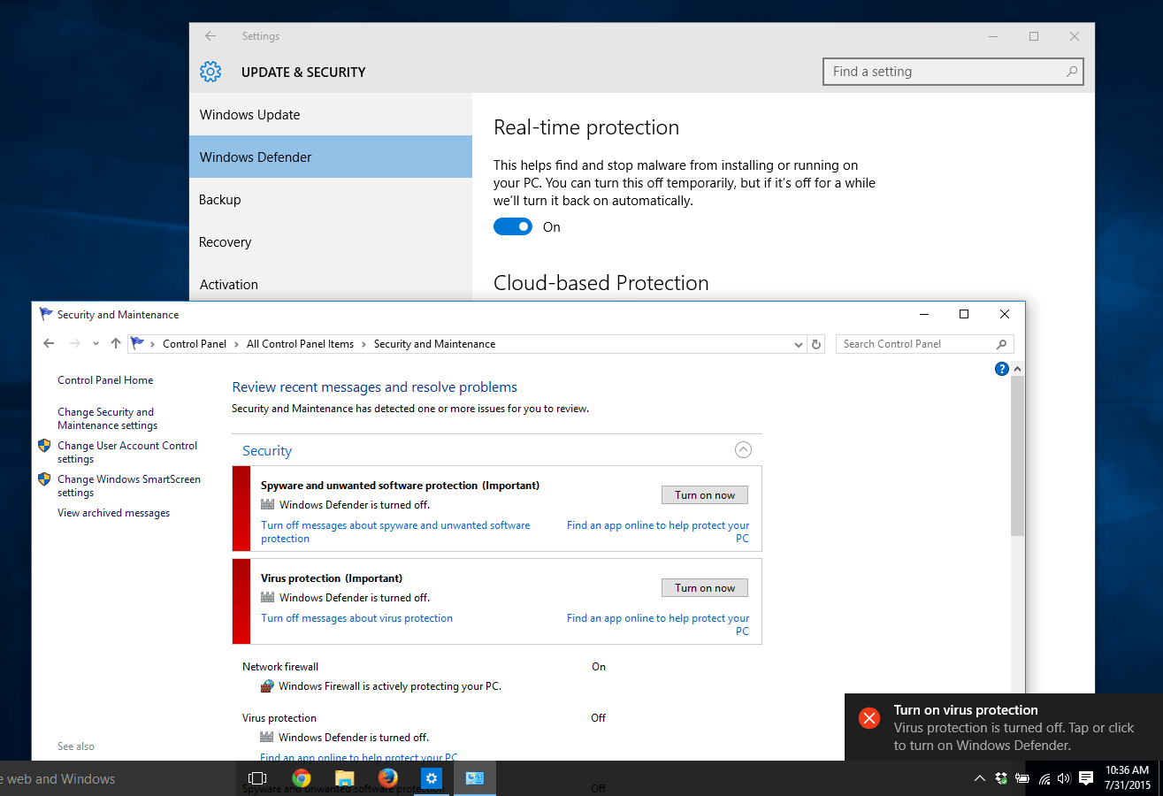The image size is (1163, 796).
Task: Click Turn on now for Virus protection
Action: 704,587
